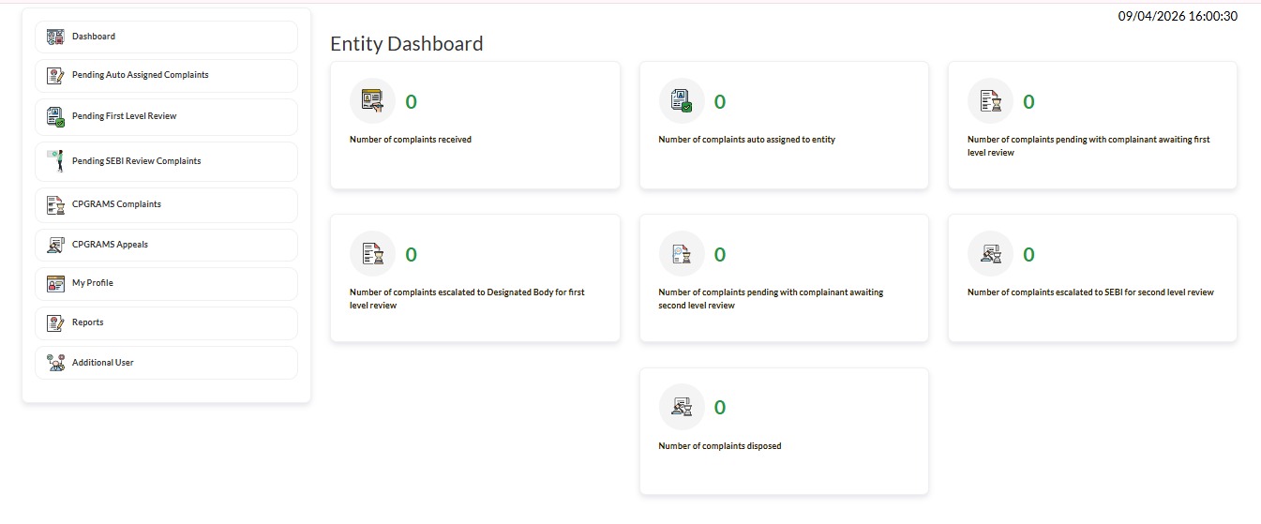Click the complaints disposed card icon

[682, 407]
